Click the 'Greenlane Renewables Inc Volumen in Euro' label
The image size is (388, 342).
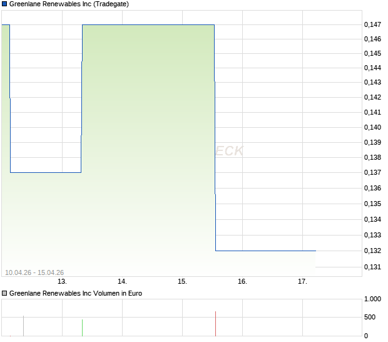(x=76, y=293)
